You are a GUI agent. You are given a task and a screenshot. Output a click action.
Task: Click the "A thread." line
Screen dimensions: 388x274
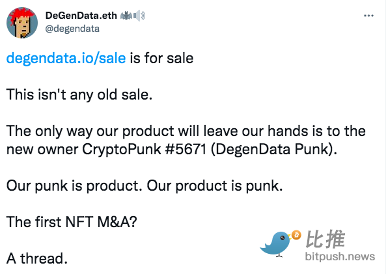tap(37, 258)
